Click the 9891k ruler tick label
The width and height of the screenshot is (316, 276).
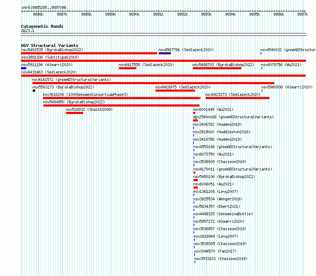pos(158,14)
